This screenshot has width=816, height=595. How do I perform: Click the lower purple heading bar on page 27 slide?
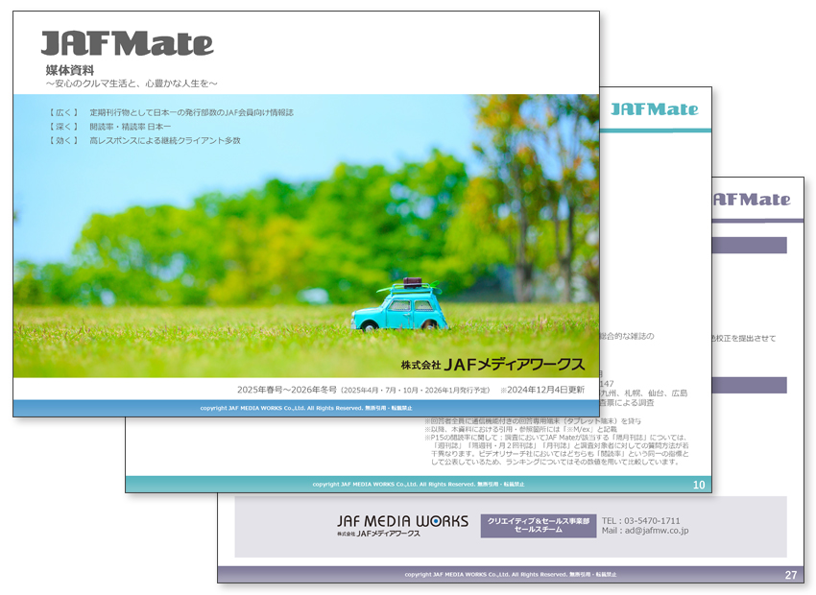tap(750, 386)
